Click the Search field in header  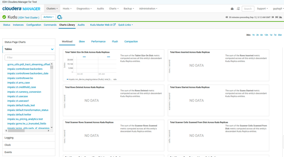click(248, 9)
